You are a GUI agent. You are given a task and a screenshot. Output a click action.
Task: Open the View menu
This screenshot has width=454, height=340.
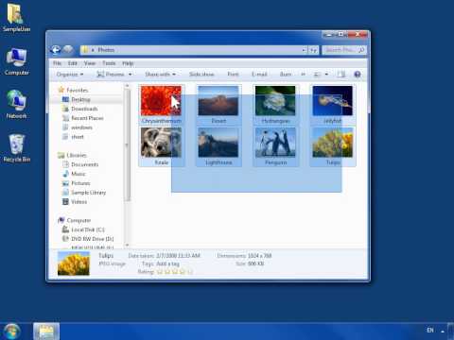point(90,63)
